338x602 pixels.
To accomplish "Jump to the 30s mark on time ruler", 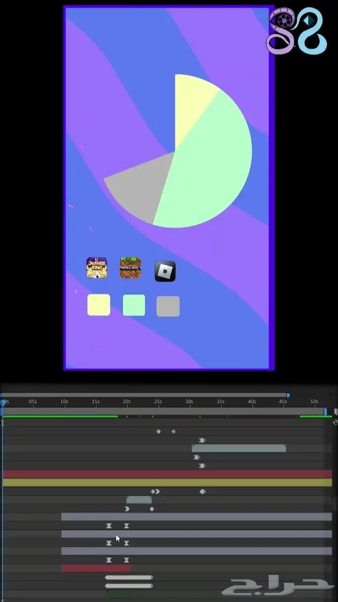I will [189, 402].
